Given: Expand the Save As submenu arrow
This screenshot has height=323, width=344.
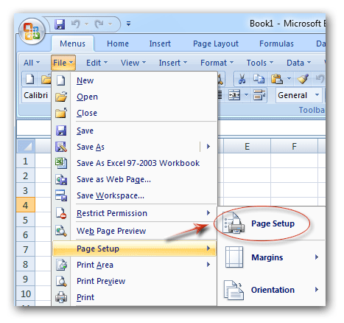Looking at the screenshot, I should tap(208, 147).
